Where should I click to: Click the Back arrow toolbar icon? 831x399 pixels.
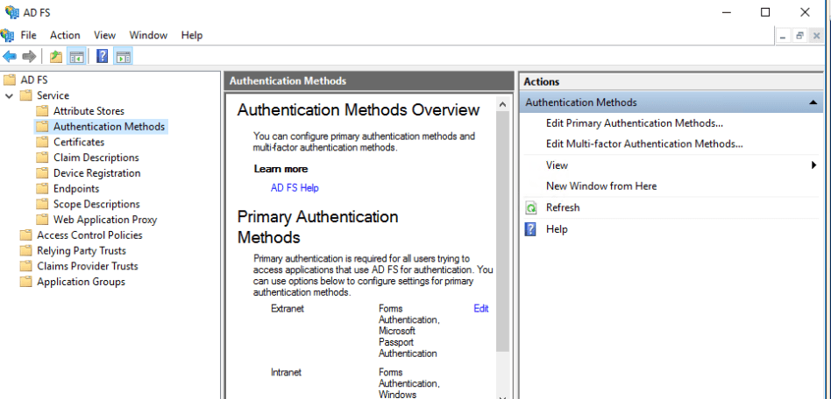(x=10, y=57)
